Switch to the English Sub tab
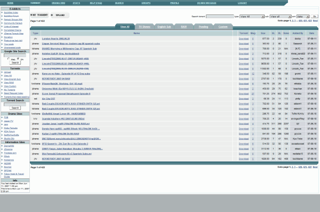The image size is (320, 212). [164, 27]
